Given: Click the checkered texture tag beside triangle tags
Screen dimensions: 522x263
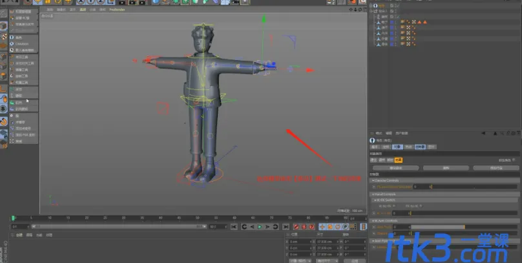Looking at the screenshot, I should pyautogui.click(x=414, y=22).
